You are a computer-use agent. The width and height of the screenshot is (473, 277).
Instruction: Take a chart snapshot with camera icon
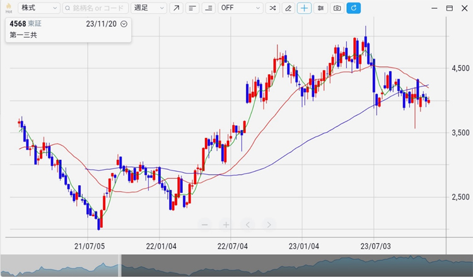[x=337, y=8]
